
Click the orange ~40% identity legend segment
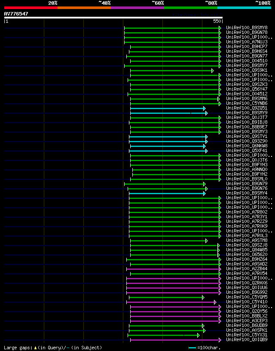coord(84,8)
